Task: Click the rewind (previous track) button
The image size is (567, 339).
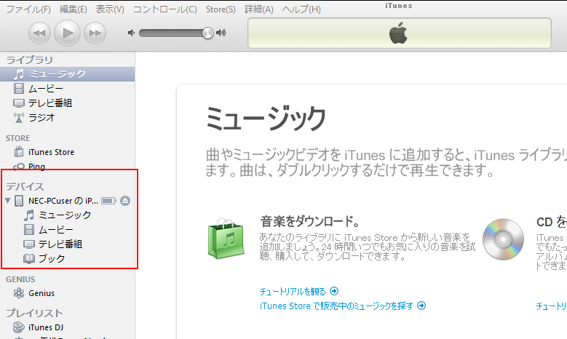Action: point(39,33)
